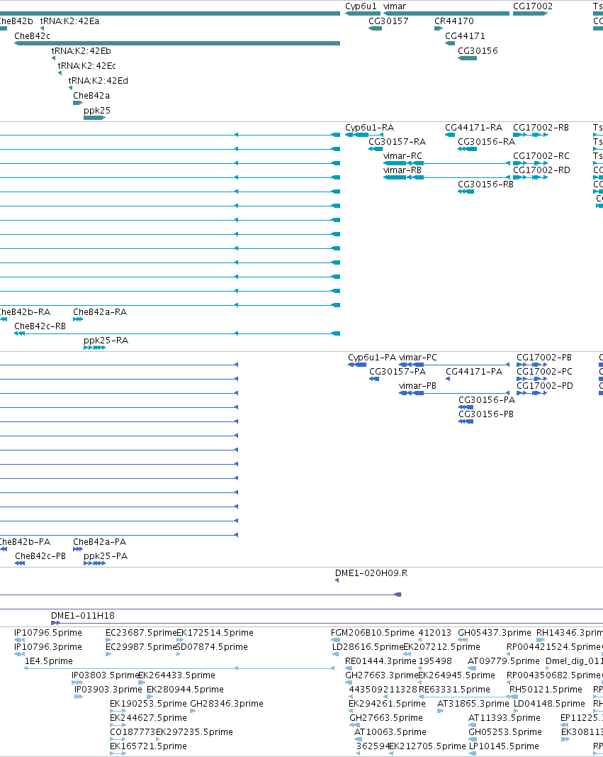The image size is (603, 757).
Task: Click the 1E4.5prime EST label
Action: (49, 661)
